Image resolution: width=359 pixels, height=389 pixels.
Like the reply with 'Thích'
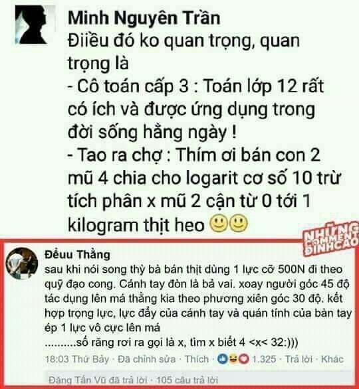pyautogui.click(x=197, y=359)
